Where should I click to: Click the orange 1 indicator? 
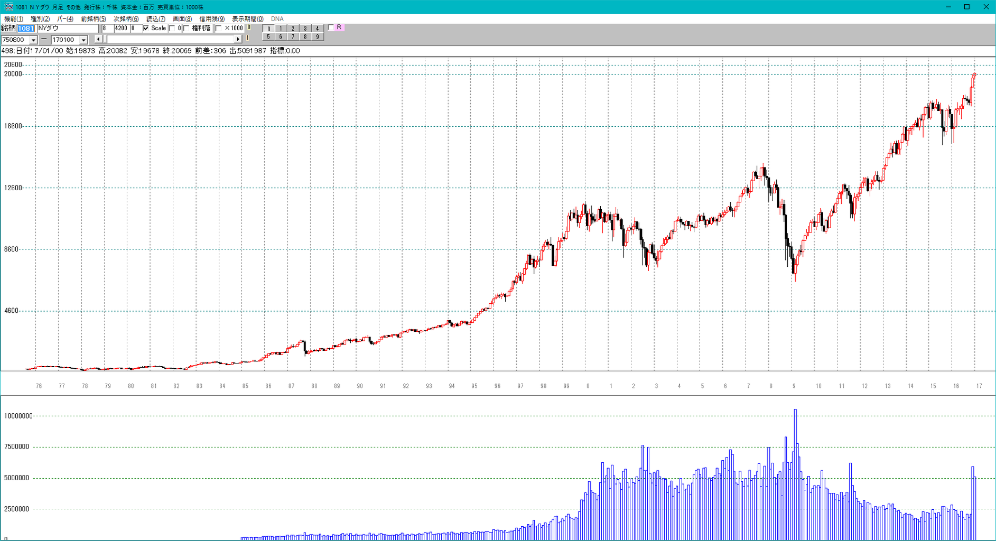(x=247, y=38)
